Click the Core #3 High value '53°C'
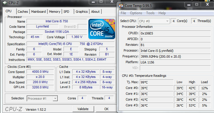Viewport: 214px width, 113px height. pyautogui.click(x=192, y=105)
